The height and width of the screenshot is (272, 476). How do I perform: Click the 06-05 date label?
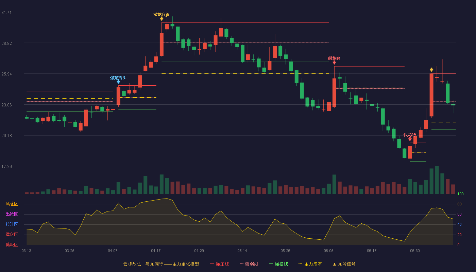(x=328, y=251)
